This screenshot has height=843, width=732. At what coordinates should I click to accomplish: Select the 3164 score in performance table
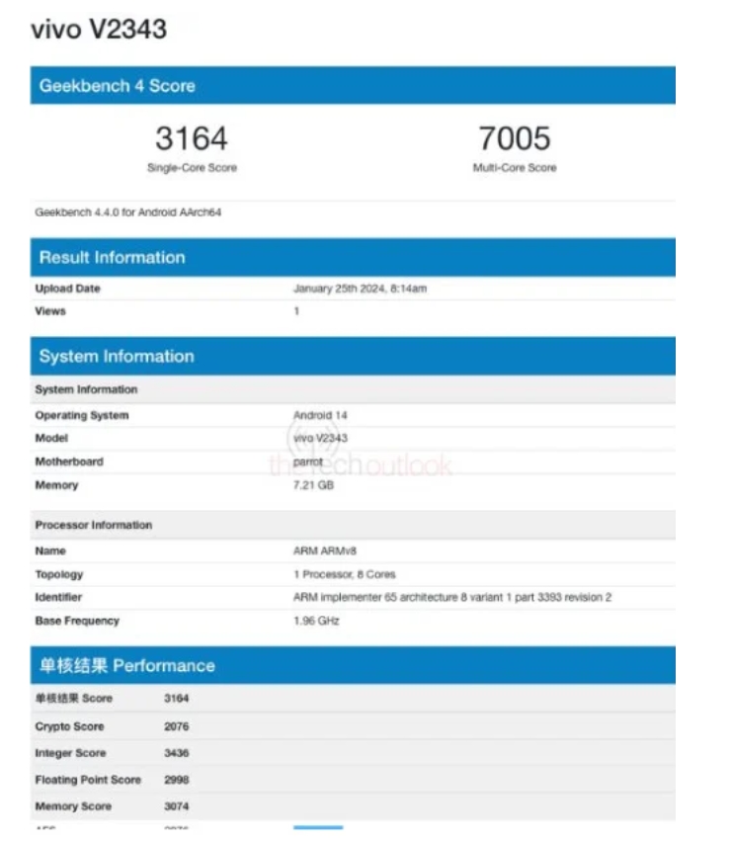176,699
